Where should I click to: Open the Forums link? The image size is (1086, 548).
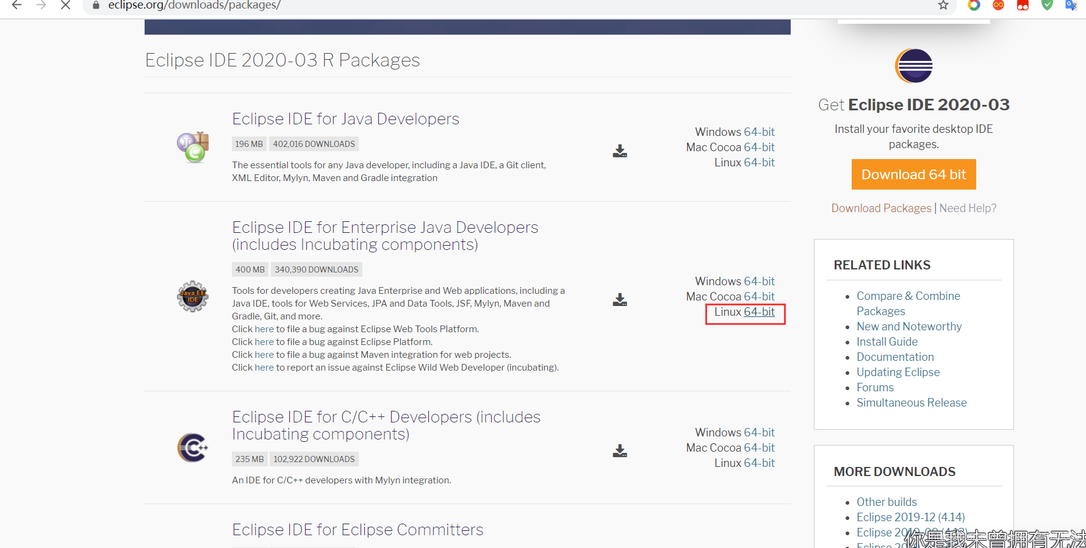[875, 388]
